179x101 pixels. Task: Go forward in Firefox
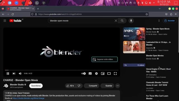pos(8,14)
